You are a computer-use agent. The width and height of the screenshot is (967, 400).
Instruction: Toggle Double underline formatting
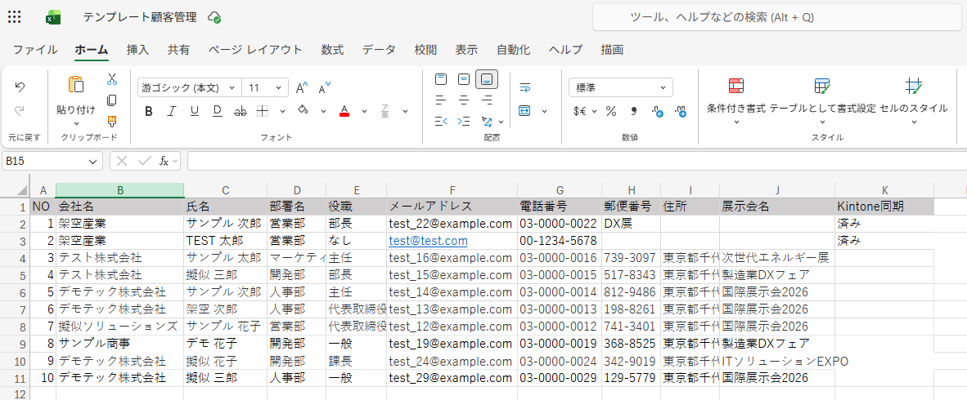tap(217, 111)
